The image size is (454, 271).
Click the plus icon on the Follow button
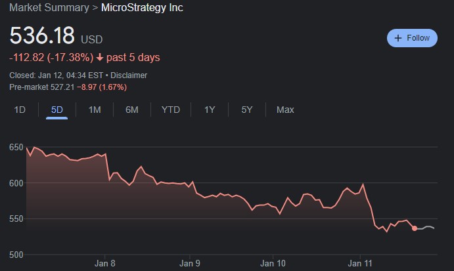pyautogui.click(x=397, y=38)
